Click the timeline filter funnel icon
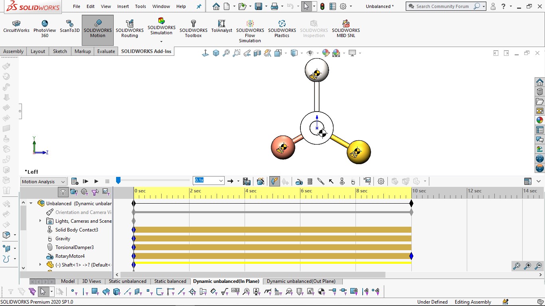 click(63, 192)
